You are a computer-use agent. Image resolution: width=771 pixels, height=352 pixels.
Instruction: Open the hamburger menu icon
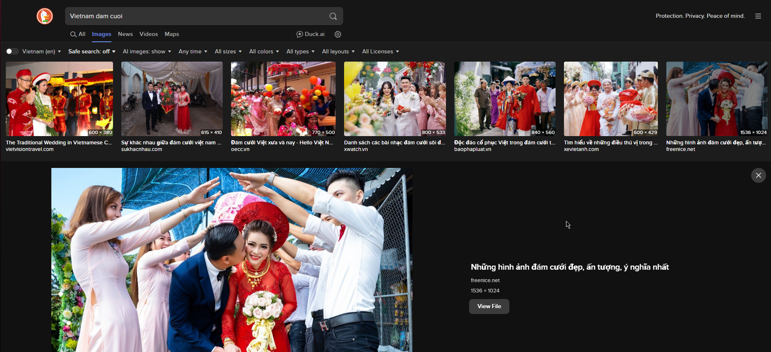[758, 16]
